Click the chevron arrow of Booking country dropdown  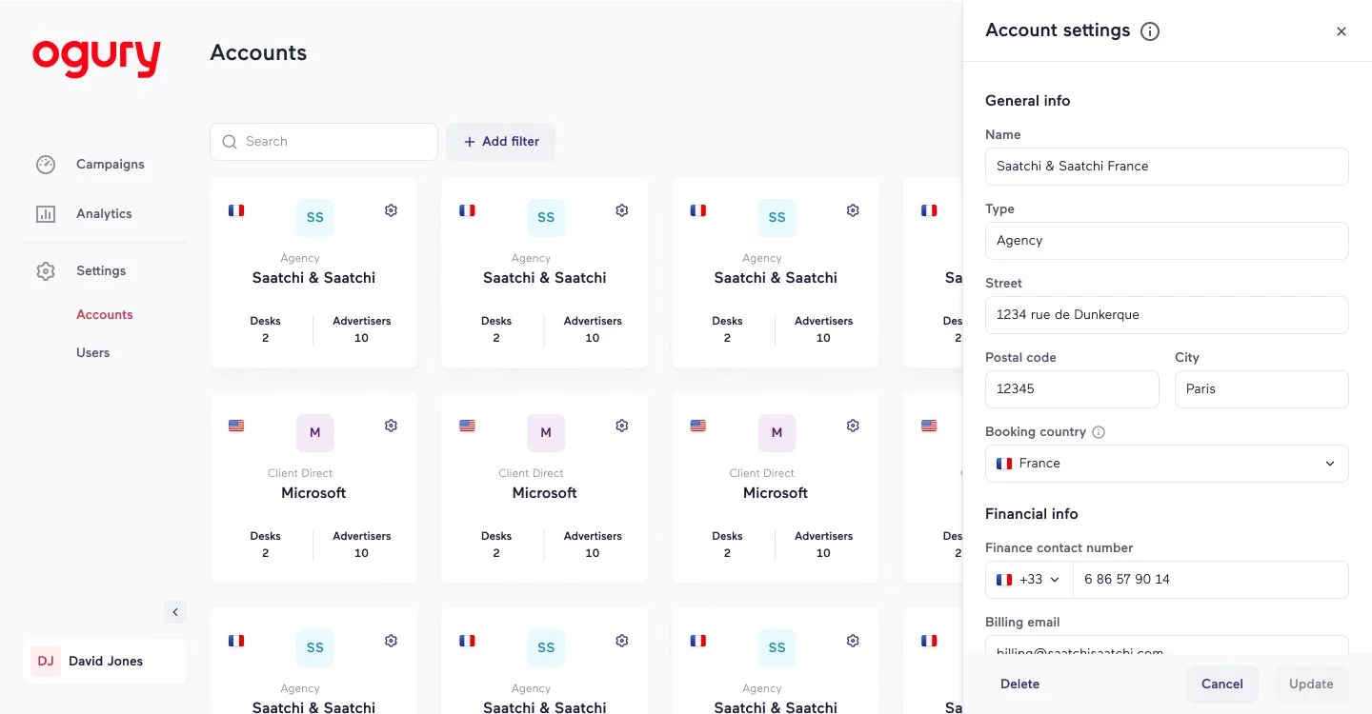click(x=1330, y=464)
